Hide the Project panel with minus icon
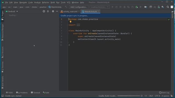 point(57,11)
